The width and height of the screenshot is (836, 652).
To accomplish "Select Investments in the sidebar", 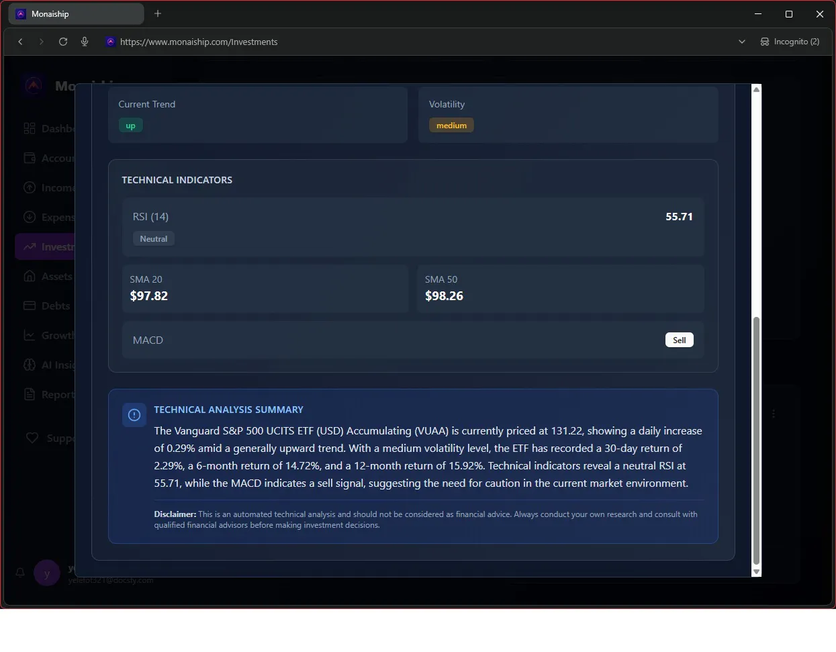I will click(x=46, y=246).
